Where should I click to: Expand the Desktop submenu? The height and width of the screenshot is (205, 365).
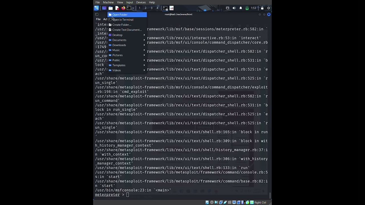coord(127,35)
